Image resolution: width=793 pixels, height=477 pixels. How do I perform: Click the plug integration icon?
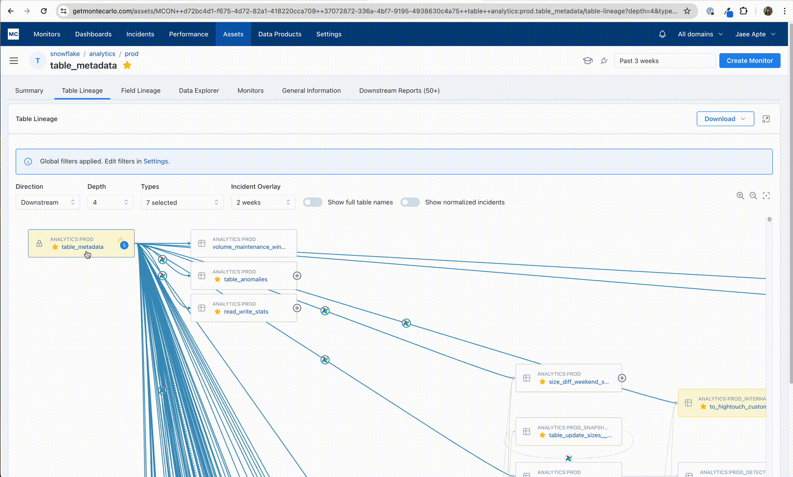[x=604, y=61]
